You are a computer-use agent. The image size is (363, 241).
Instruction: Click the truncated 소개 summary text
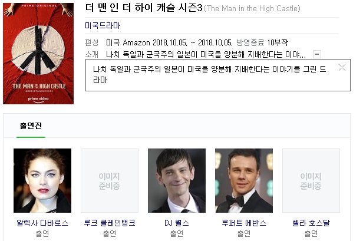pyautogui.click(x=206, y=54)
